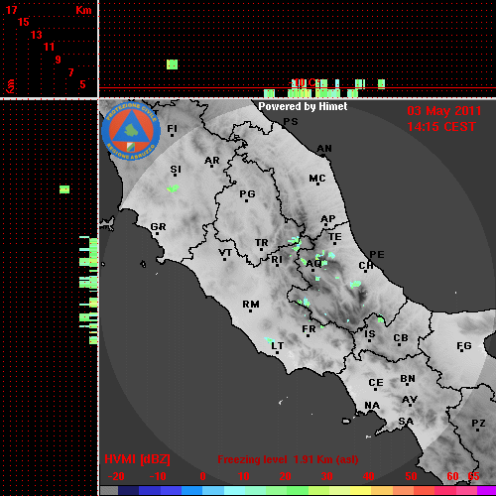Click the AN coastal city label
This screenshot has width=496, height=496.
click(x=324, y=149)
